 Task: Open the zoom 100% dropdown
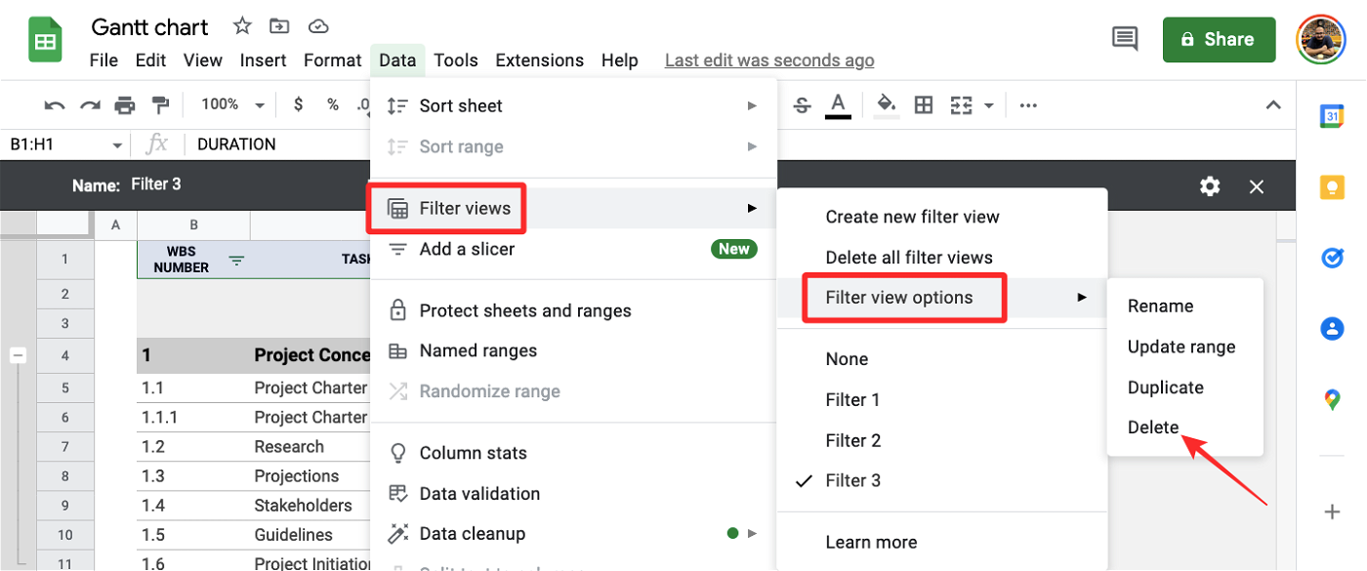232,104
